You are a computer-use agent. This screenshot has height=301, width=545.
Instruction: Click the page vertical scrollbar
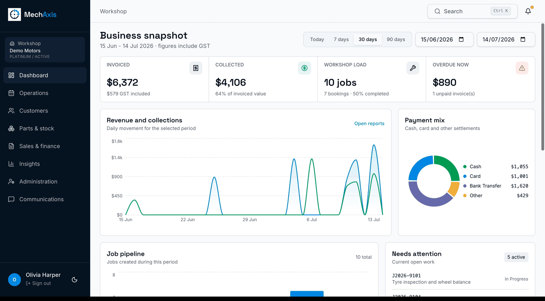(x=543, y=87)
